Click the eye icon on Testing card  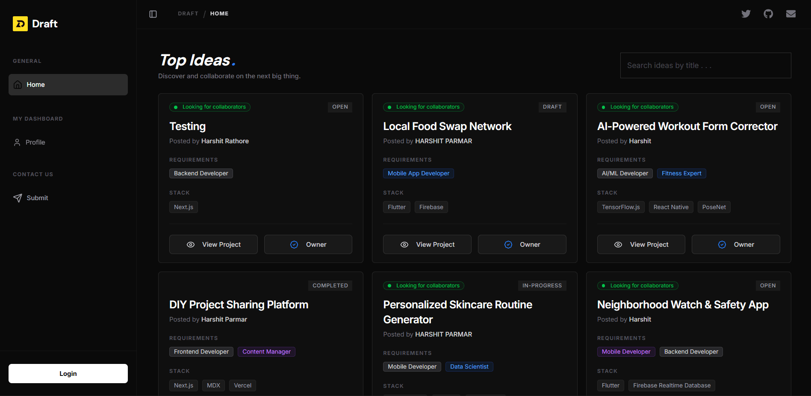click(191, 245)
